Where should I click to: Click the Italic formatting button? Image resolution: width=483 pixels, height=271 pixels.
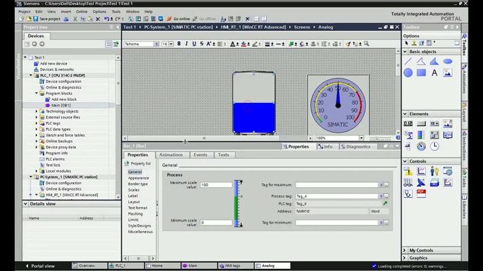pos(186,44)
